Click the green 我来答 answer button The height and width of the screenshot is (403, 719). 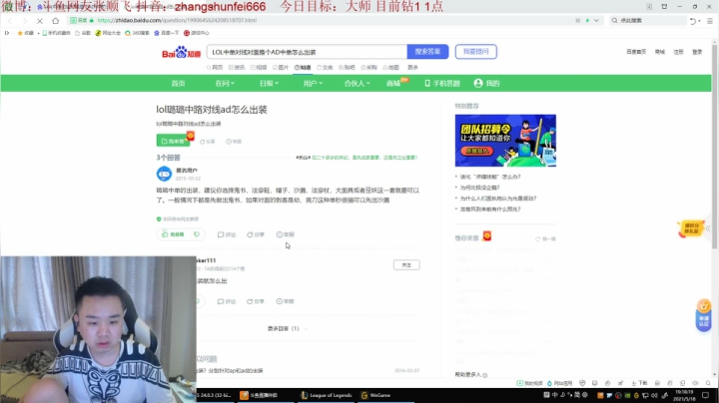[173, 141]
